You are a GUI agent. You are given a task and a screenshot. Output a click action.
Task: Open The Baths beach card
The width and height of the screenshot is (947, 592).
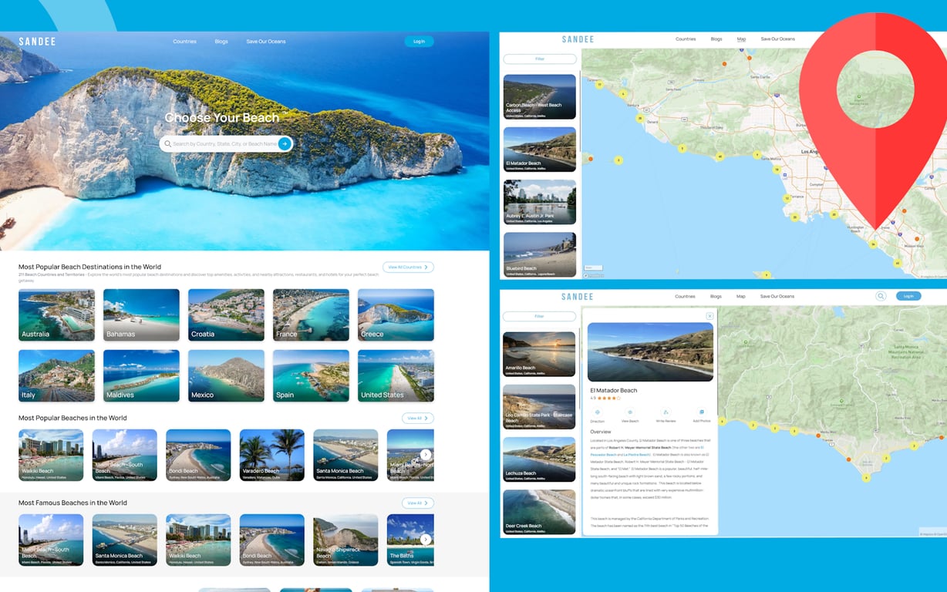tap(410, 540)
